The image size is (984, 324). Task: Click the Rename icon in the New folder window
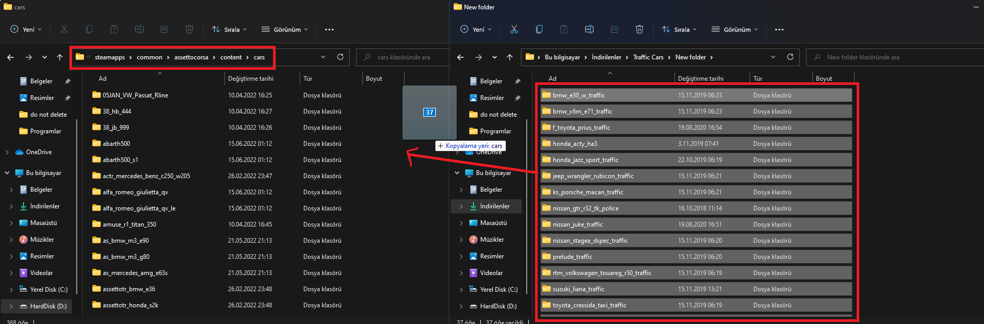tap(589, 29)
